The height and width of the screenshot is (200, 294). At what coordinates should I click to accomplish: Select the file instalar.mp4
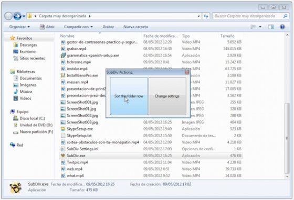point(77,69)
